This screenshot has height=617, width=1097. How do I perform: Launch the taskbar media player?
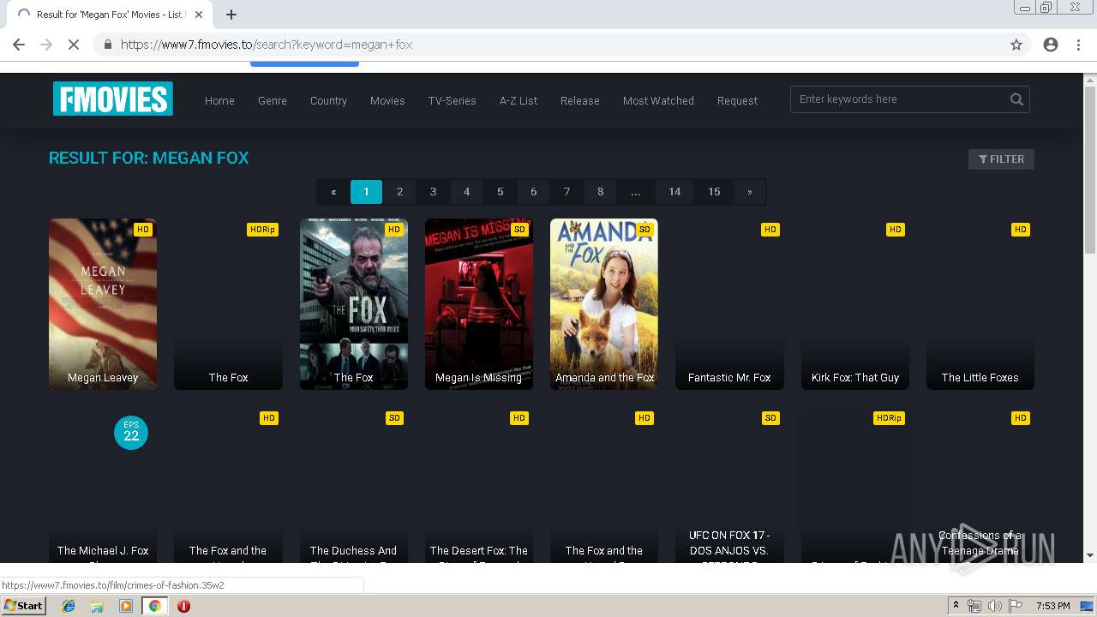click(x=126, y=606)
